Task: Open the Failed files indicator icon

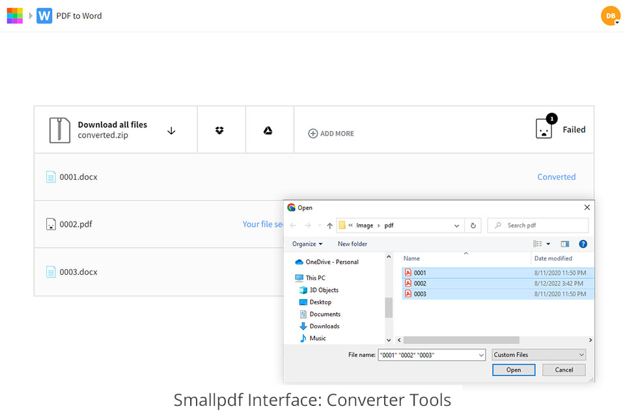Action: point(544,128)
